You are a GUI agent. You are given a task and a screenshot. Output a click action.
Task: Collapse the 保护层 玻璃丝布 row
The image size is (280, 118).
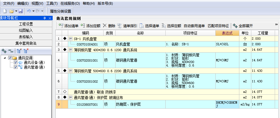tap(71, 98)
